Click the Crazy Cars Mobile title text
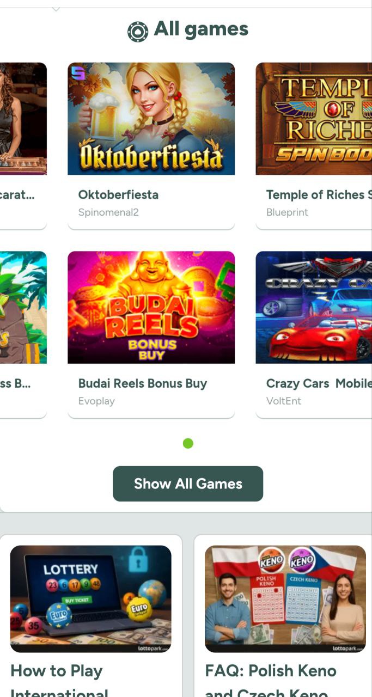 click(319, 383)
